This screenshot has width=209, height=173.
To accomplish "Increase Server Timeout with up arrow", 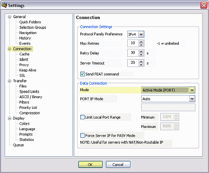I will tap(141, 61).
